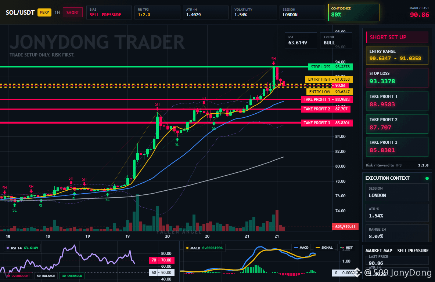
Task: Click the VOLATILITY 1.54% card
Action: 254,12
